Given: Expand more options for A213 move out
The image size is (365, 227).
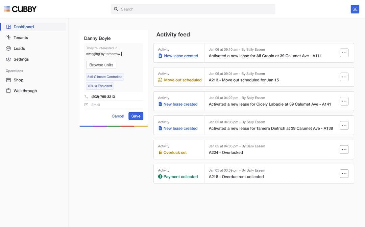Looking at the screenshot, I should tap(344, 77).
